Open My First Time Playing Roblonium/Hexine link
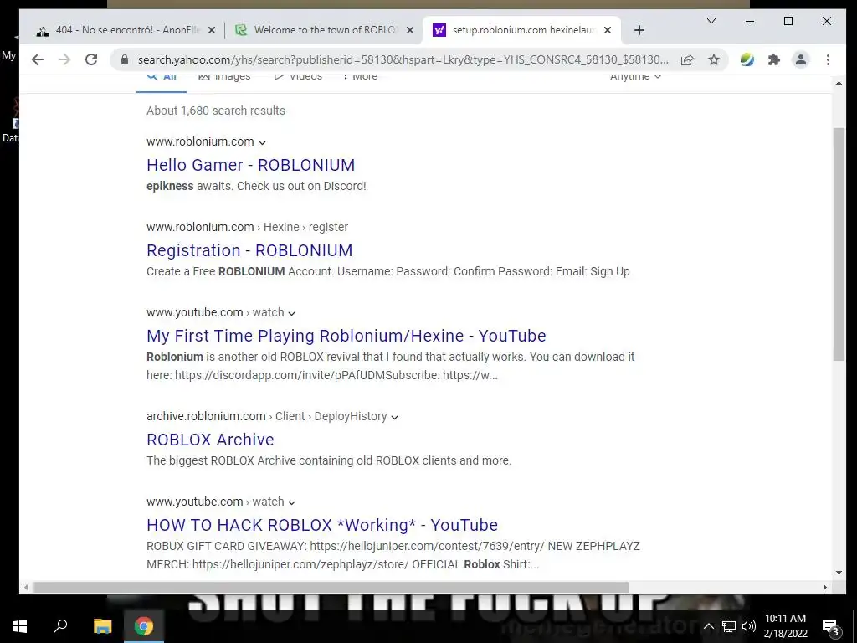Image resolution: width=857 pixels, height=643 pixels. click(x=346, y=336)
